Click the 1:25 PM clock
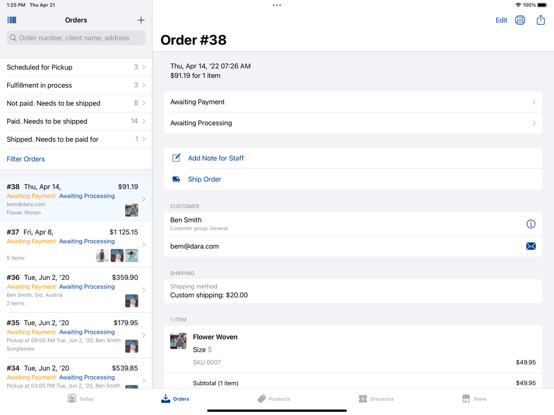 click(16, 5)
